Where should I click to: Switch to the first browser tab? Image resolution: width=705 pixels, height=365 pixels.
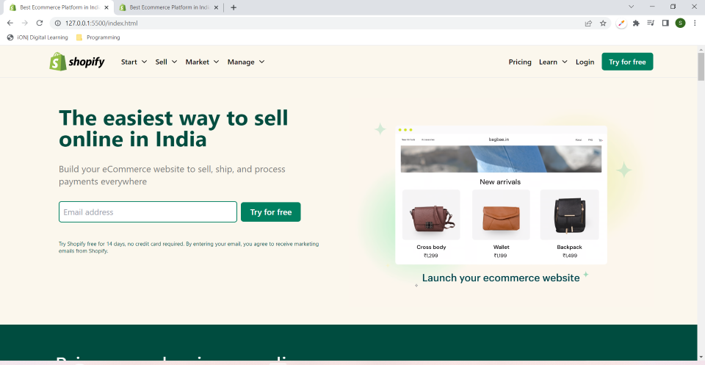click(58, 7)
